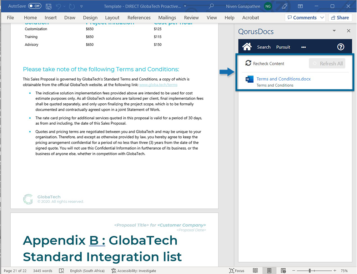Go to QorusDocs Home icon
This screenshot has width=357, height=274.
point(247,47)
